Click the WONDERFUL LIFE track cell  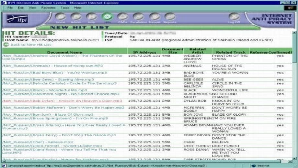pos(230,90)
